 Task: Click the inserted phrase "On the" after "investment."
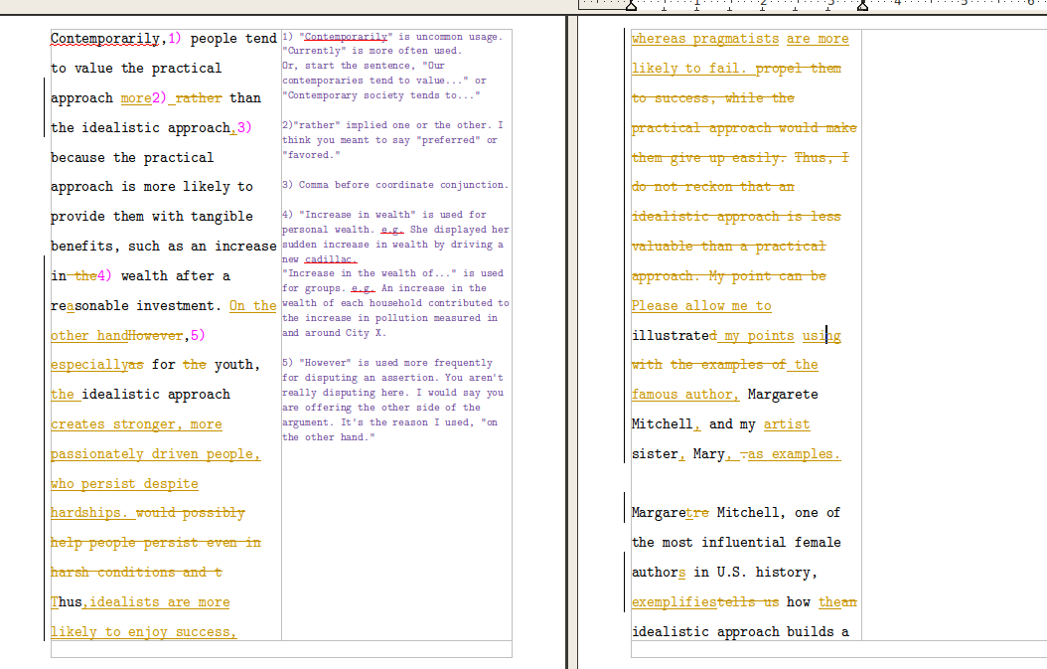(252, 306)
